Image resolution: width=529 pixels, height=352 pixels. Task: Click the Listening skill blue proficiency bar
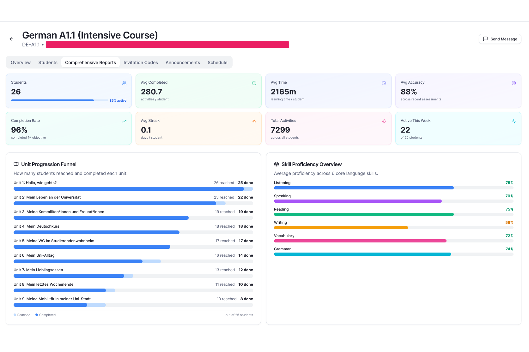click(x=394, y=188)
